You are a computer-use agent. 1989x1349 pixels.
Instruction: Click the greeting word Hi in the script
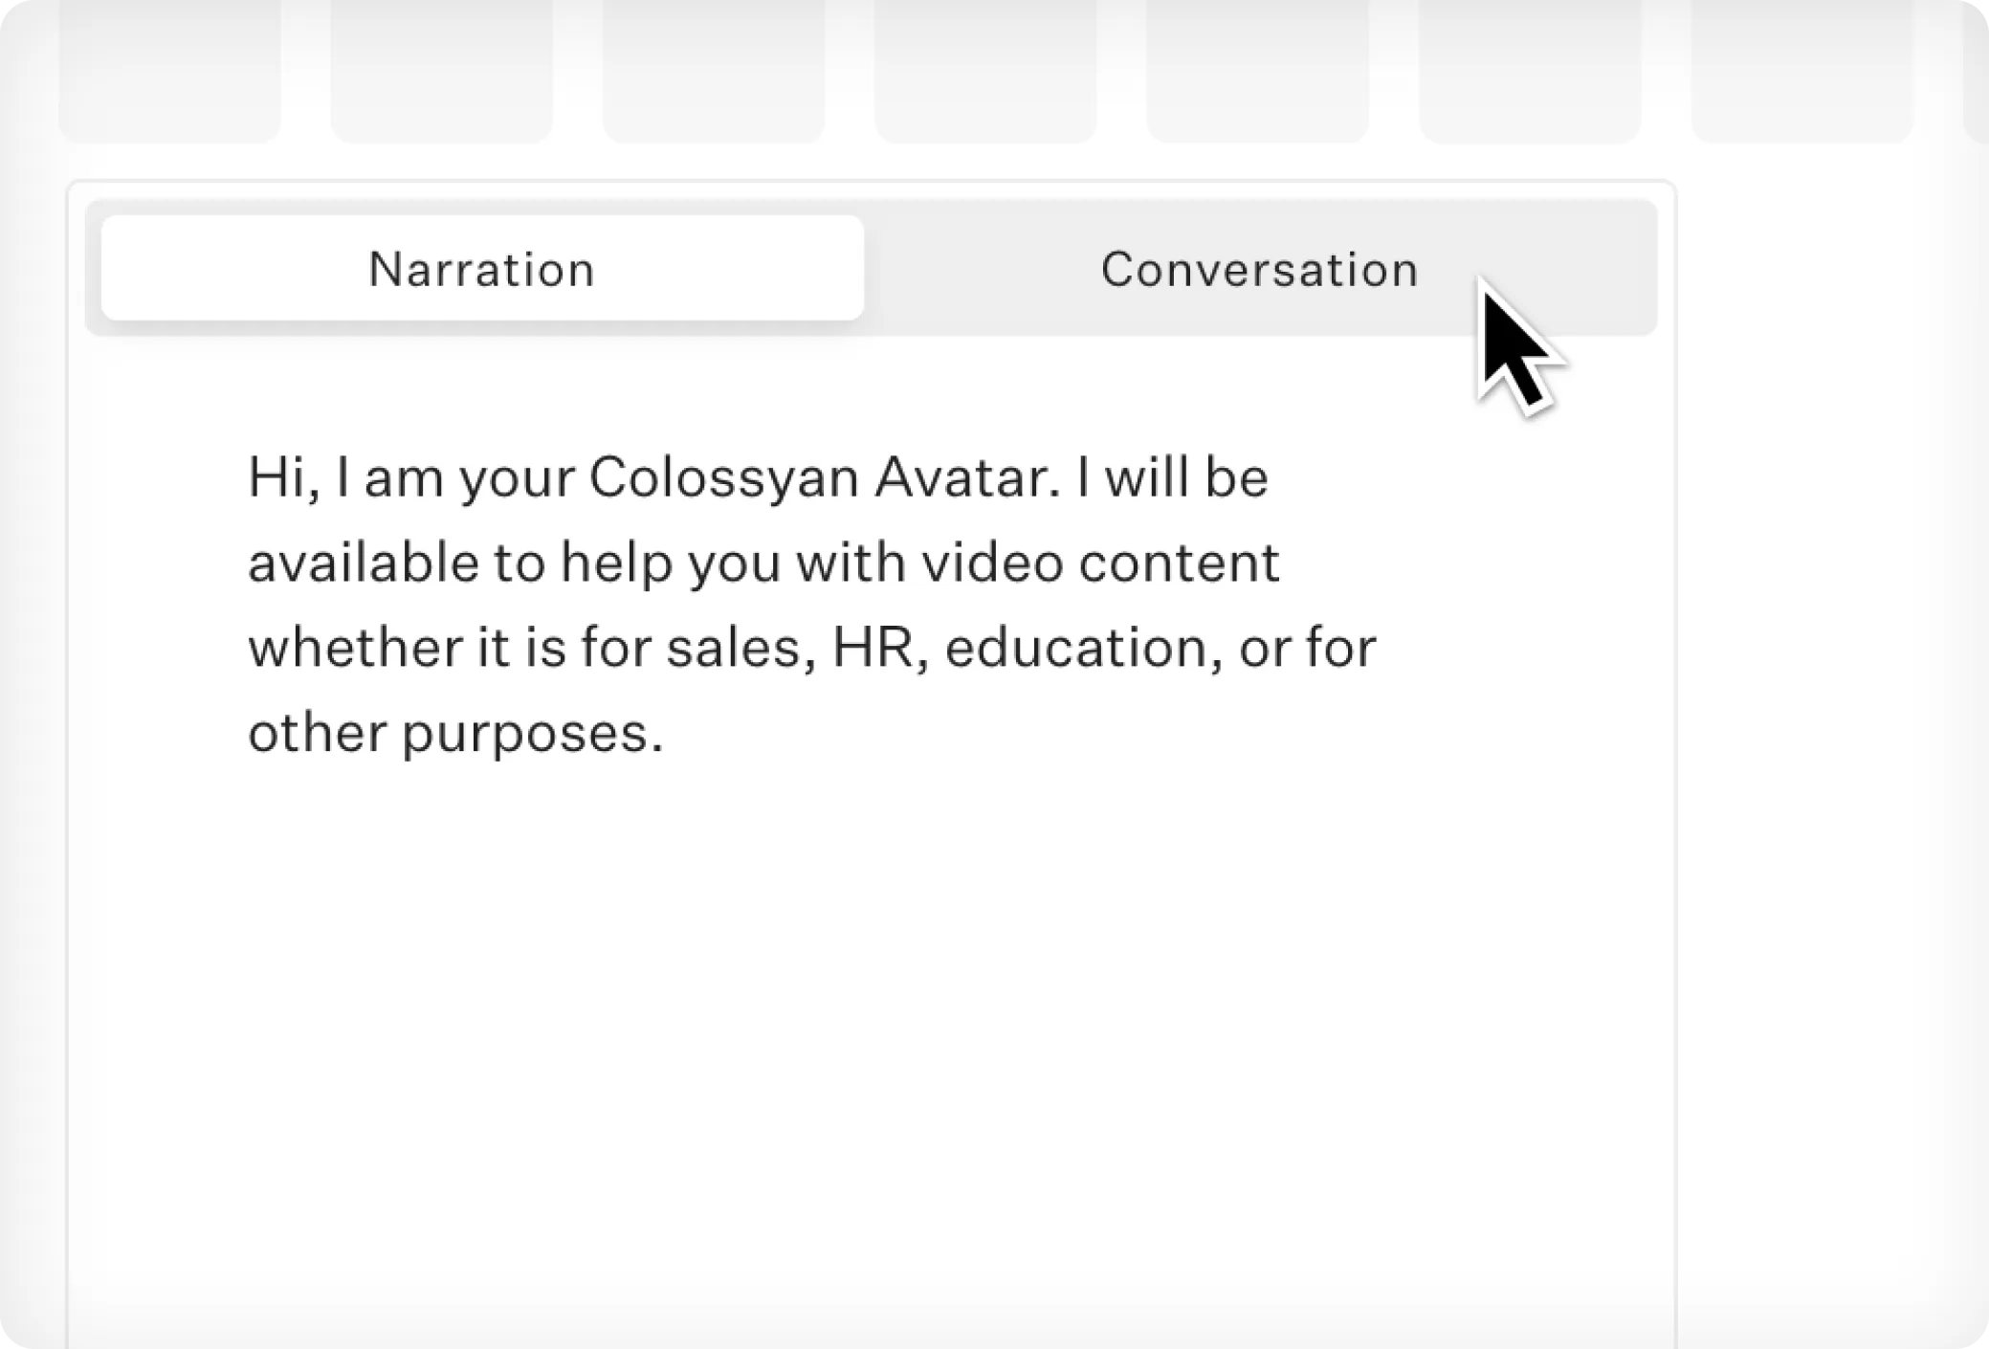[x=277, y=476]
